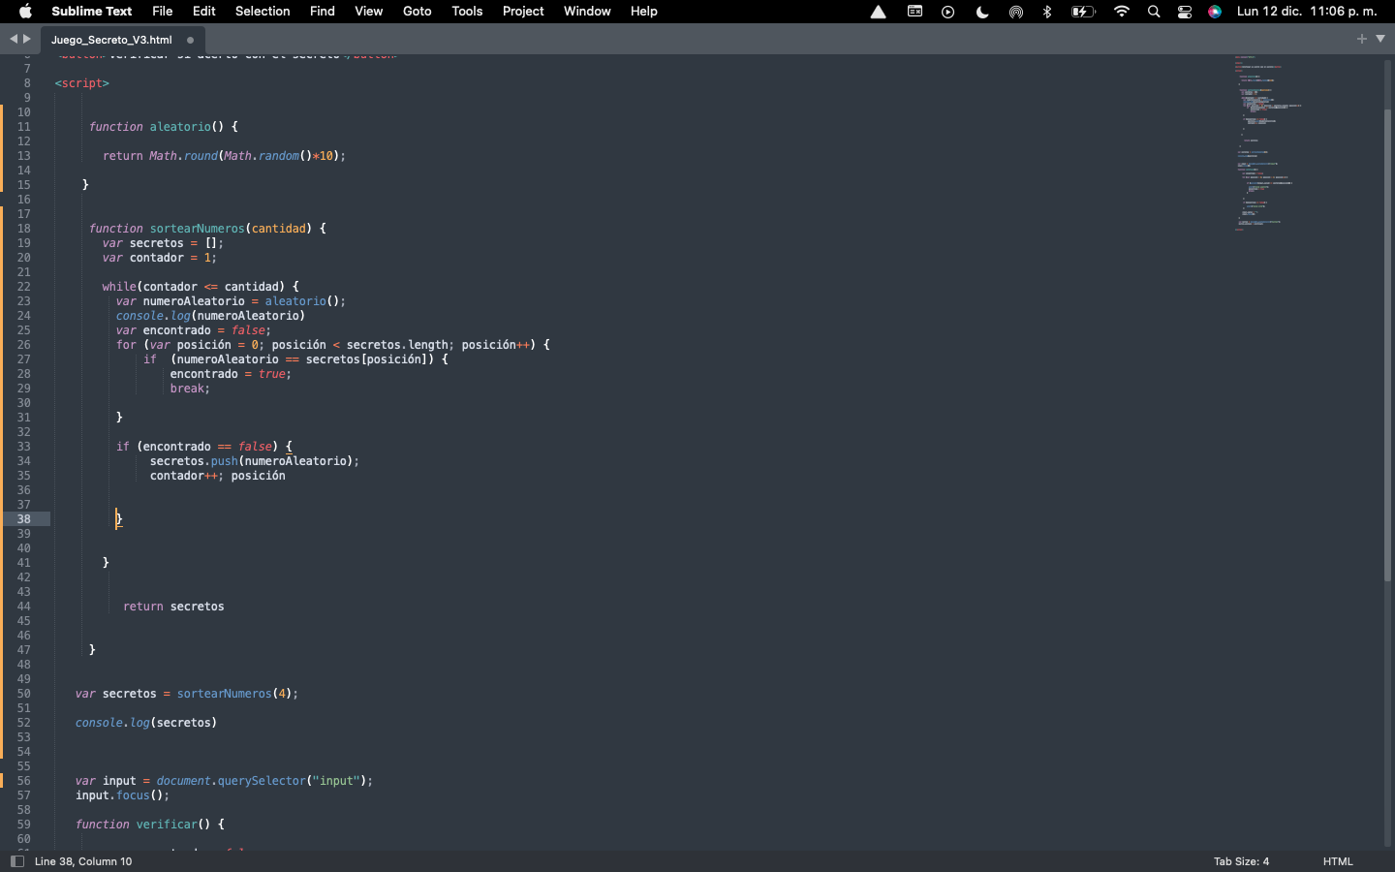The width and height of the screenshot is (1395, 872).
Task: Click 'secretos.push(numeroAleatorio);' text
Action: click(x=255, y=461)
